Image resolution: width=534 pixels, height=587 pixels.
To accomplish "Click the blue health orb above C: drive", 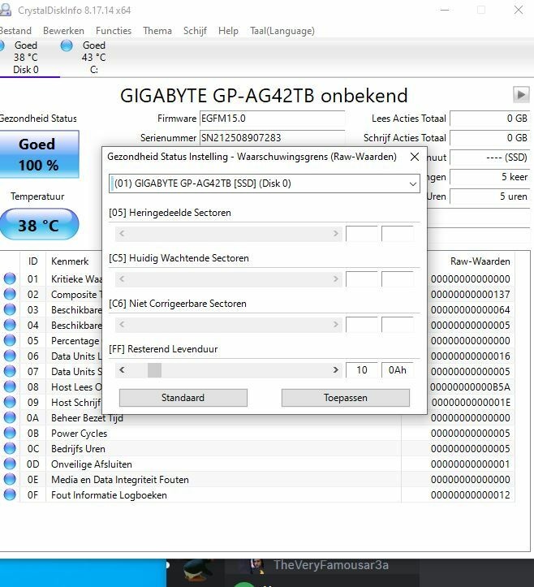I will coord(67,45).
